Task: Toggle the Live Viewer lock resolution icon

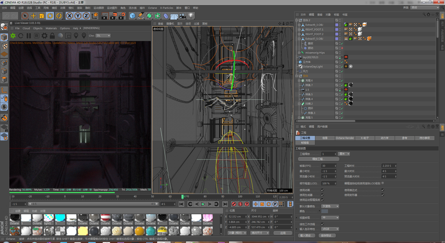Action: coord(52,36)
